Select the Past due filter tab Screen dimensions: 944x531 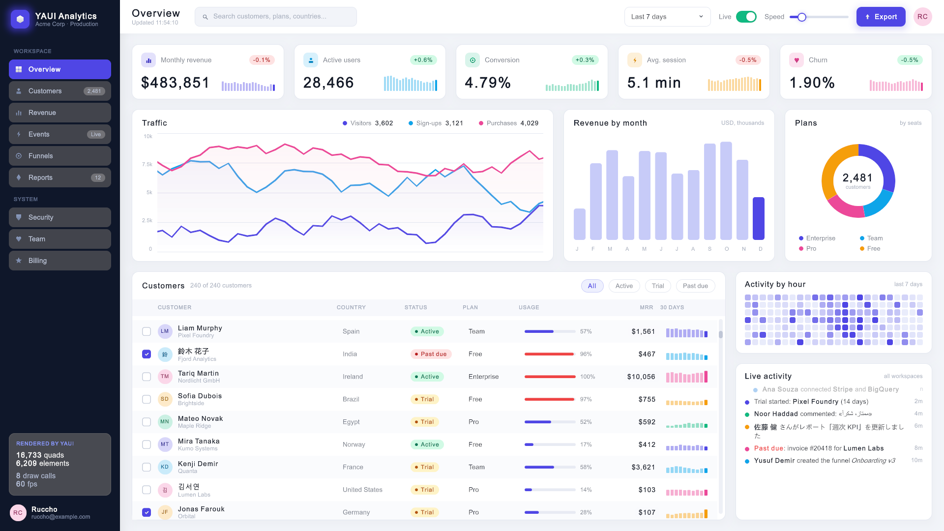[695, 286]
